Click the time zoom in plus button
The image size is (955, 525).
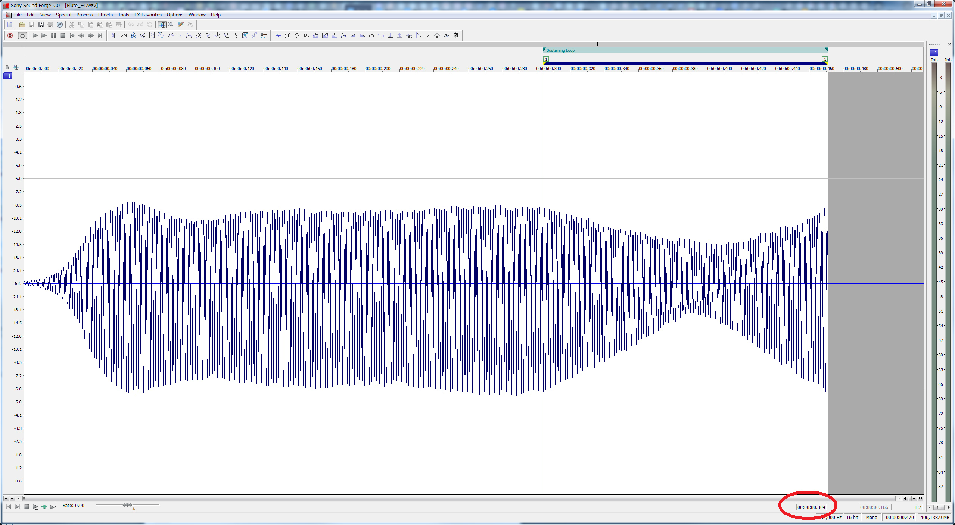pyautogui.click(x=905, y=498)
